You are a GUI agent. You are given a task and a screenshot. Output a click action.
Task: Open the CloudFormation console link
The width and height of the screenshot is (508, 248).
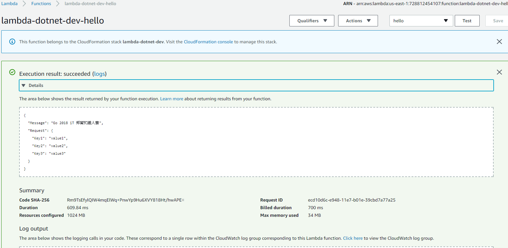208,42
